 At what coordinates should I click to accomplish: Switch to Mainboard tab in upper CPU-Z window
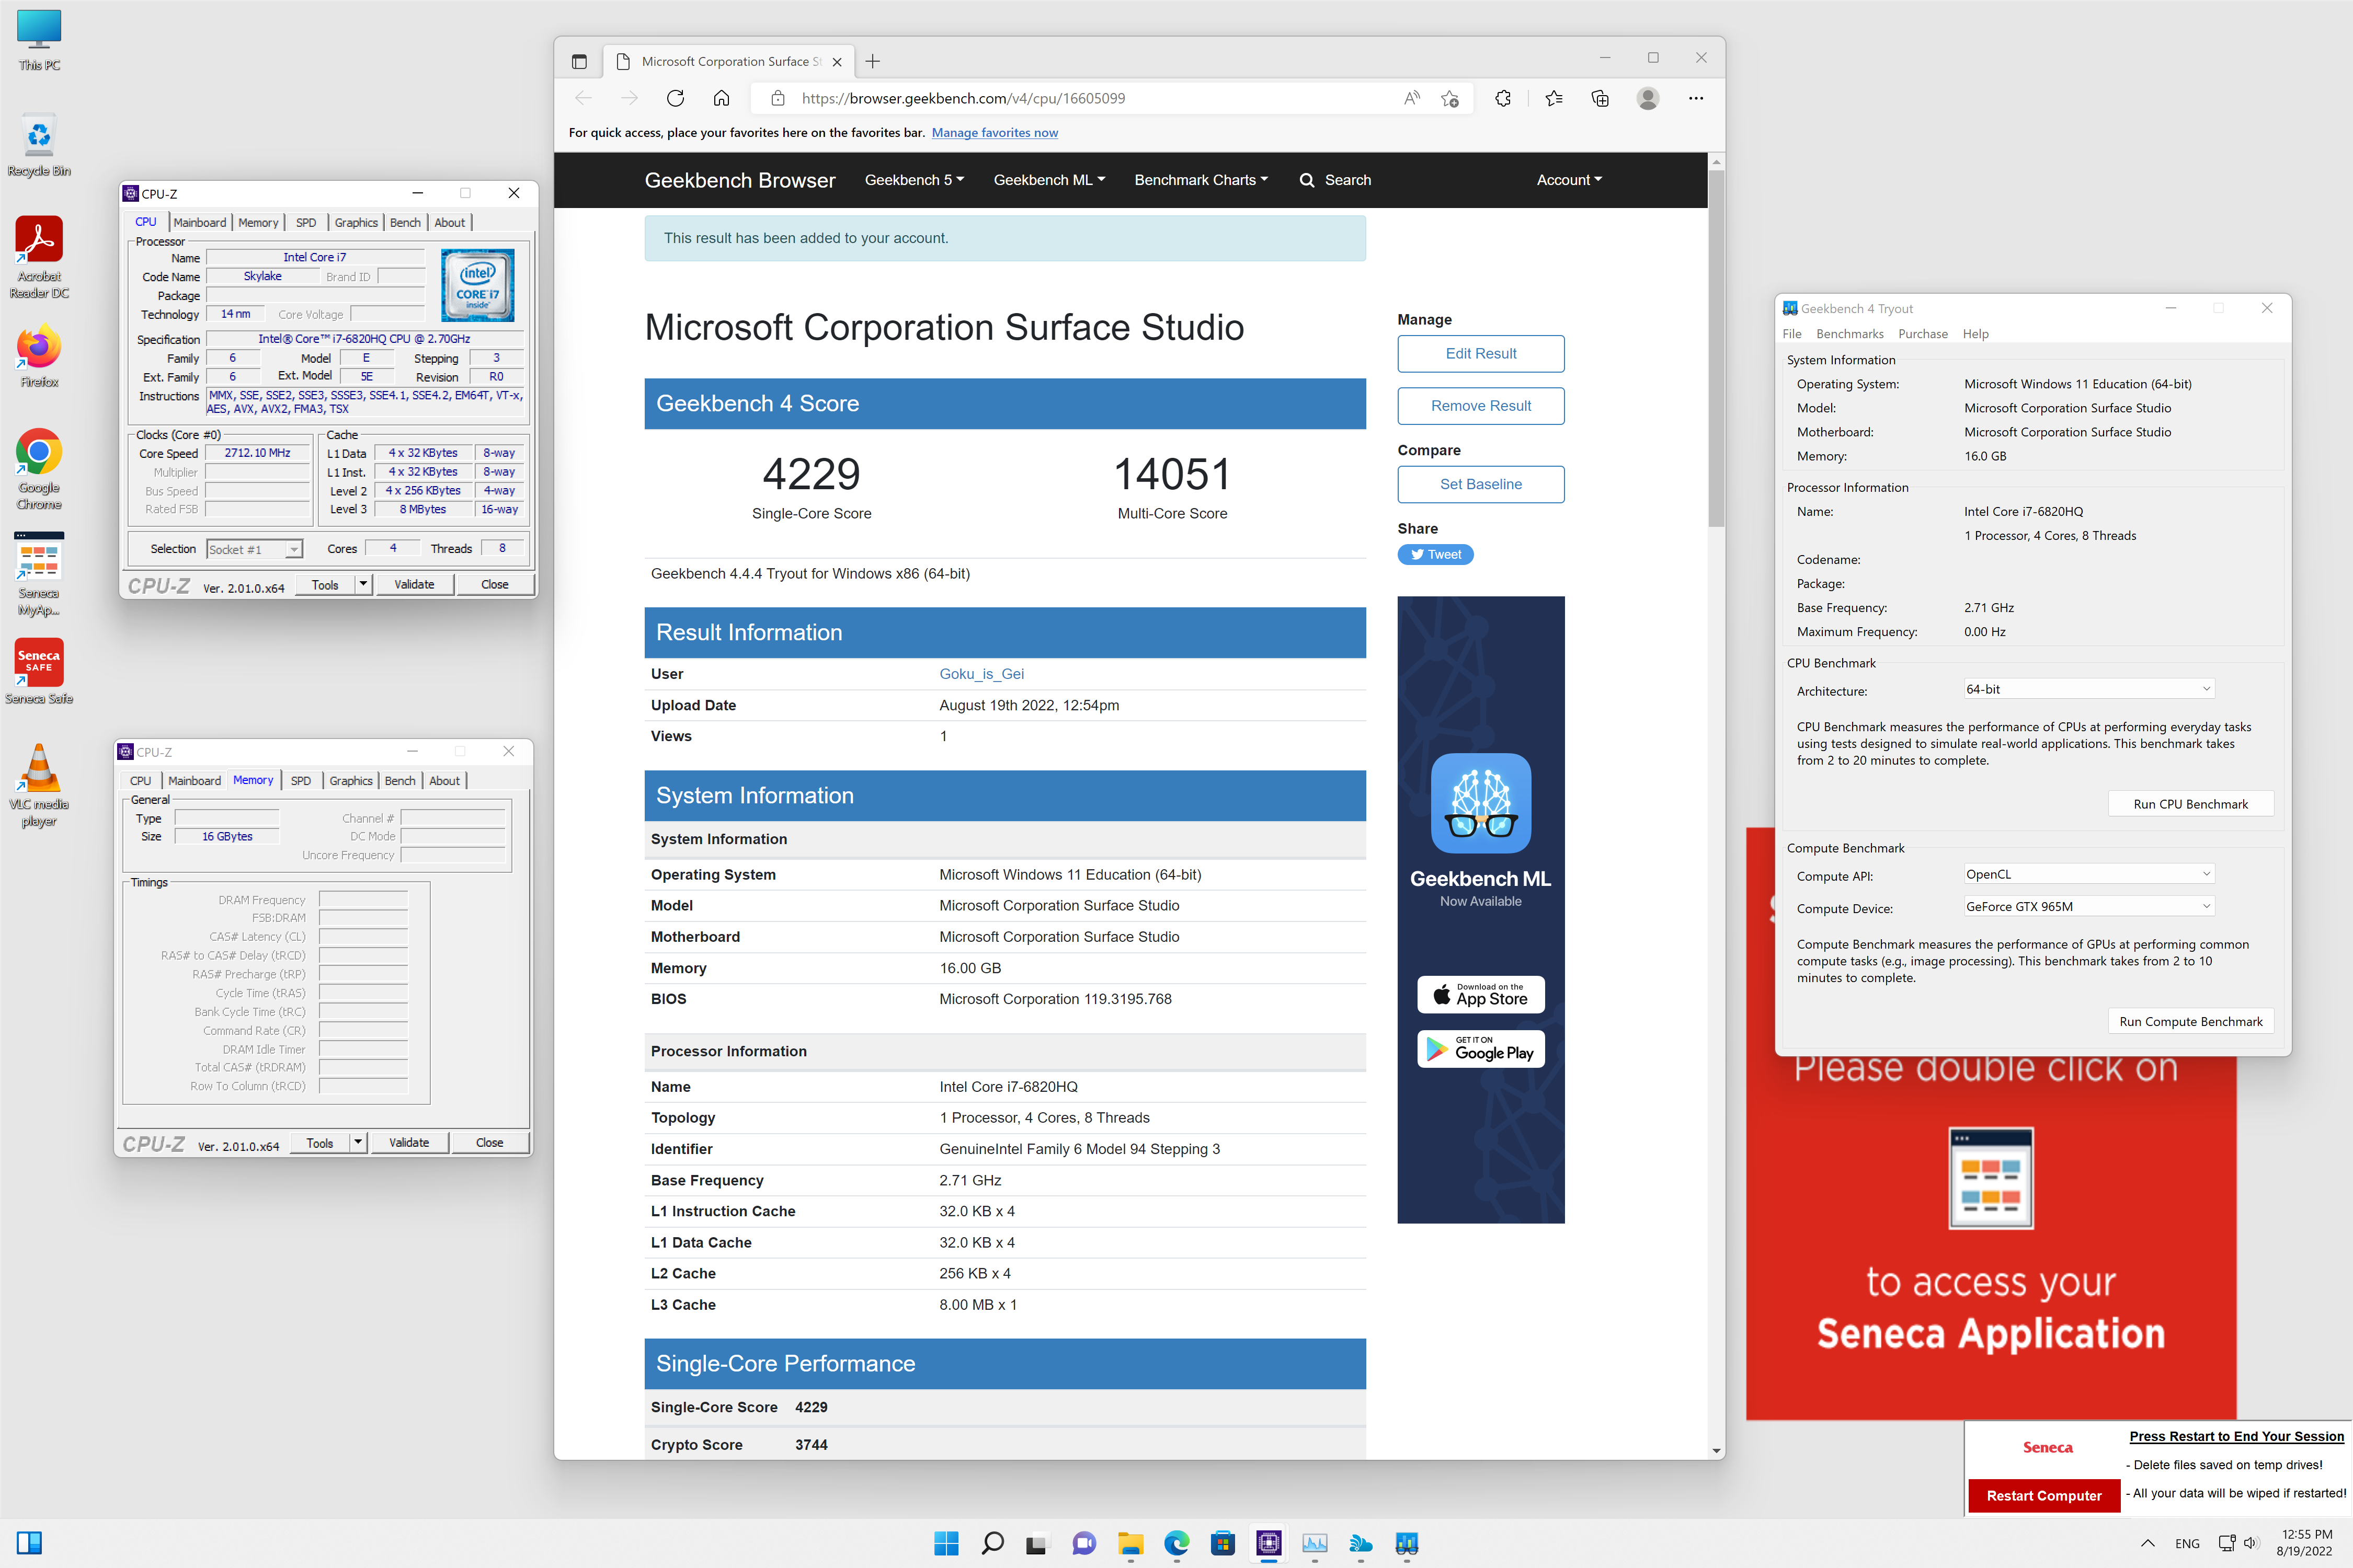tap(200, 222)
